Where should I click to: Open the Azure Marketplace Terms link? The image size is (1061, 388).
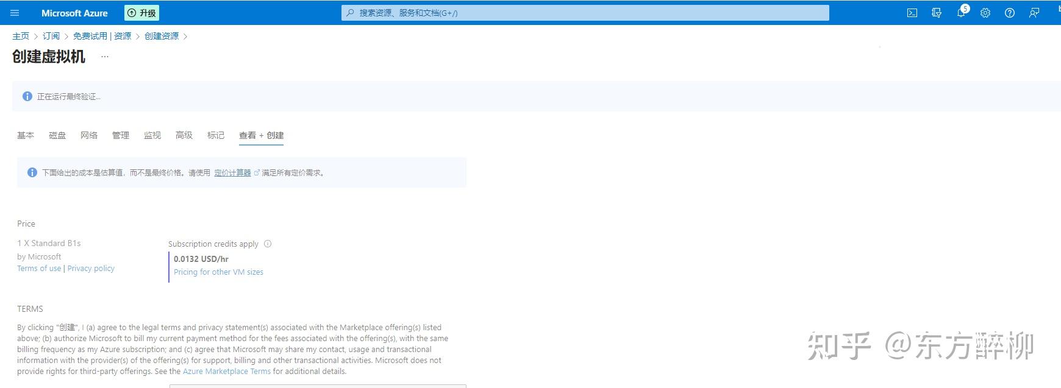click(227, 371)
